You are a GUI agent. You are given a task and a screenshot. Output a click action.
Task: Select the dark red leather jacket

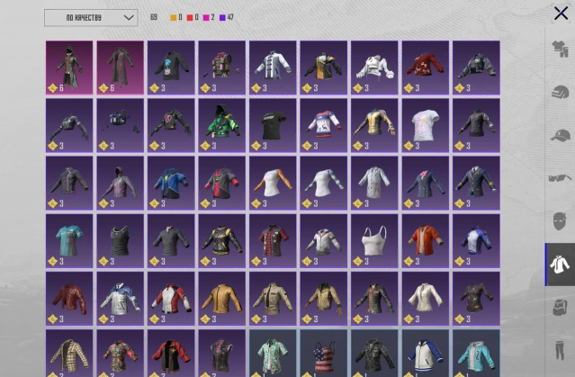click(x=69, y=299)
